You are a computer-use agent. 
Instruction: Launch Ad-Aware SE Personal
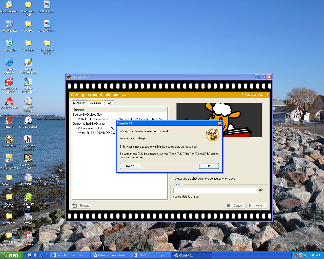(9, 85)
